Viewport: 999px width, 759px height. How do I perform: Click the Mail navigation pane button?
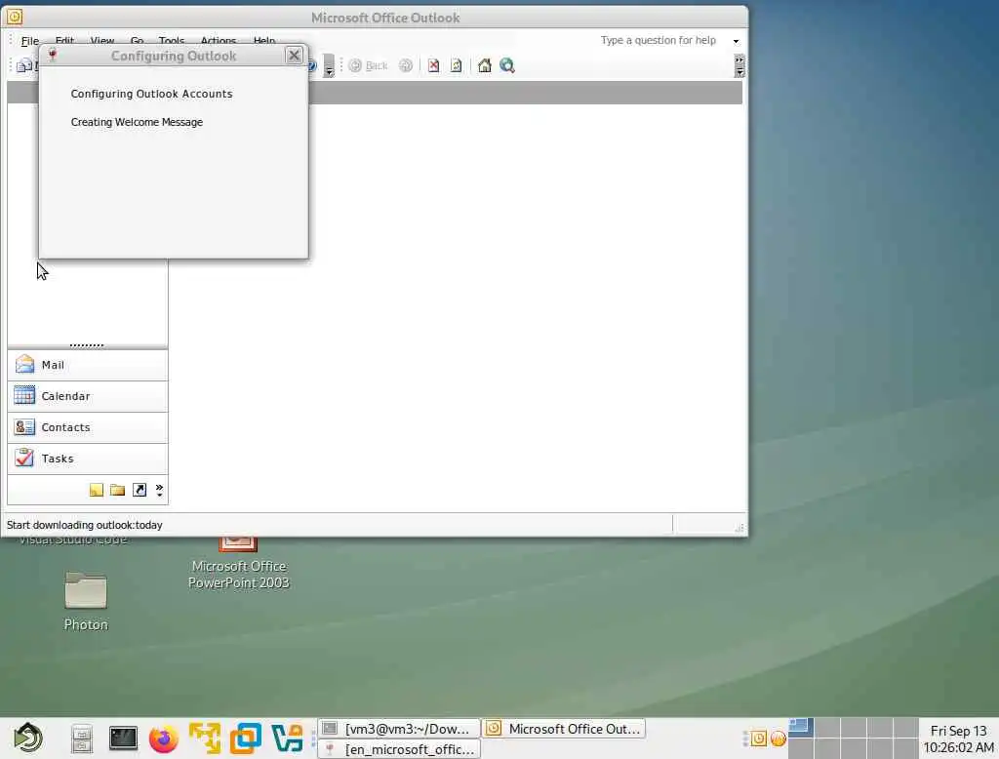pos(88,365)
